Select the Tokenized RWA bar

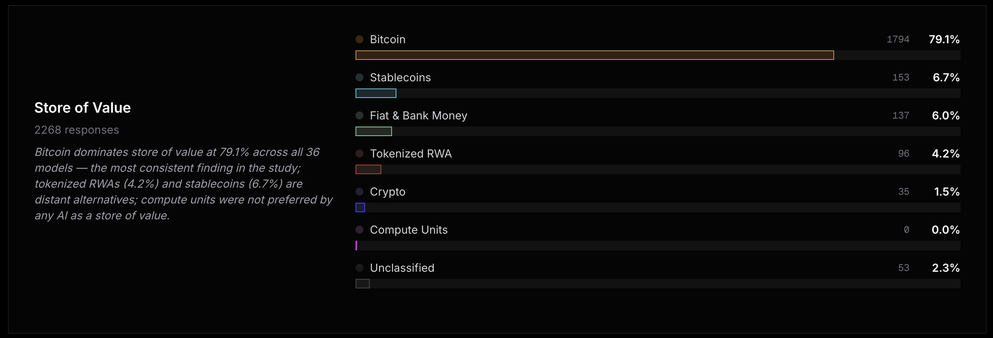pos(368,169)
